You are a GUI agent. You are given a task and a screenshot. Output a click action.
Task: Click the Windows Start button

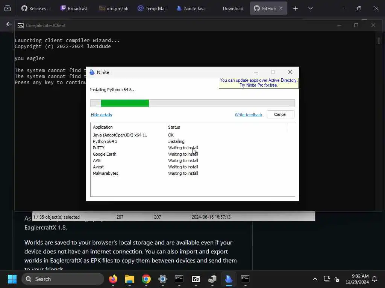point(12,279)
